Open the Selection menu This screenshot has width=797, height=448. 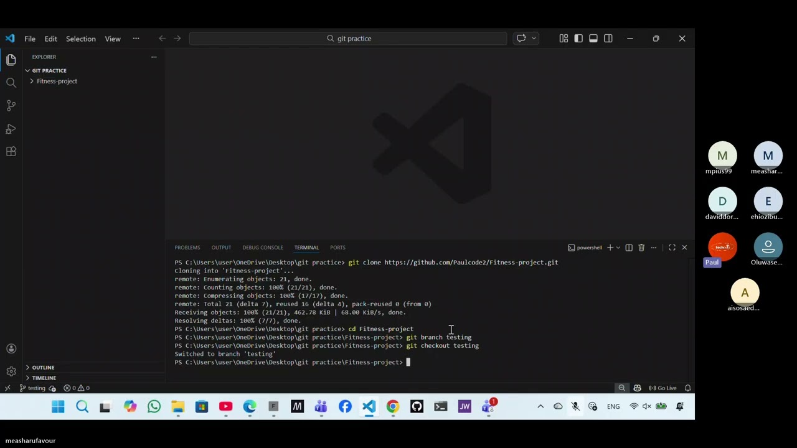pyautogui.click(x=81, y=39)
